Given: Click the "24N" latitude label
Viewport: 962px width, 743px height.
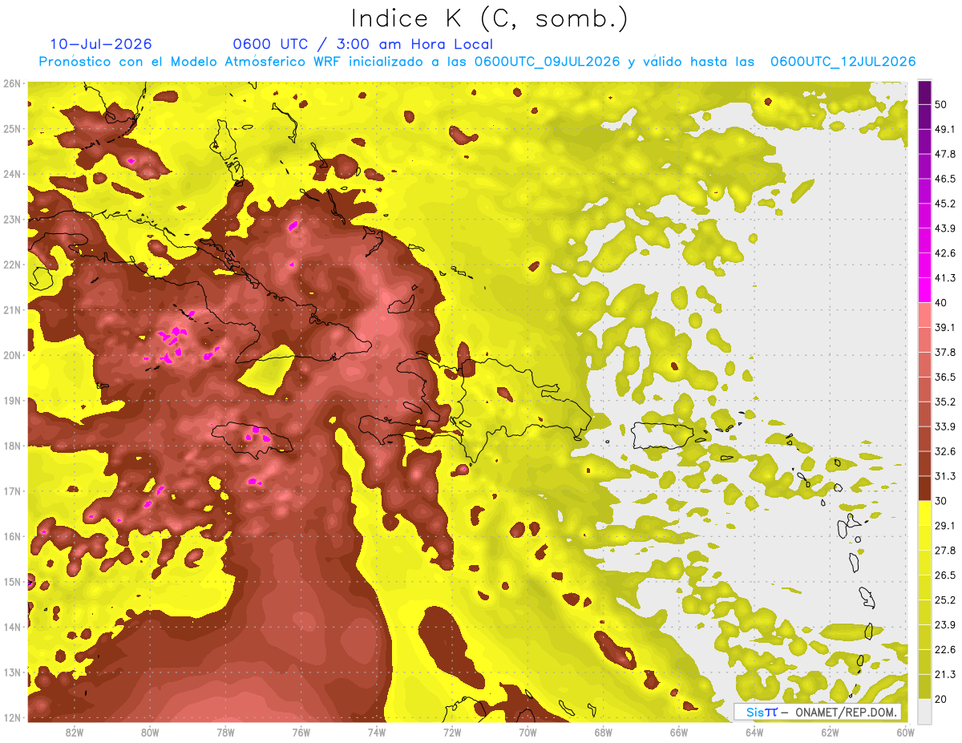Looking at the screenshot, I should pyautogui.click(x=12, y=174).
